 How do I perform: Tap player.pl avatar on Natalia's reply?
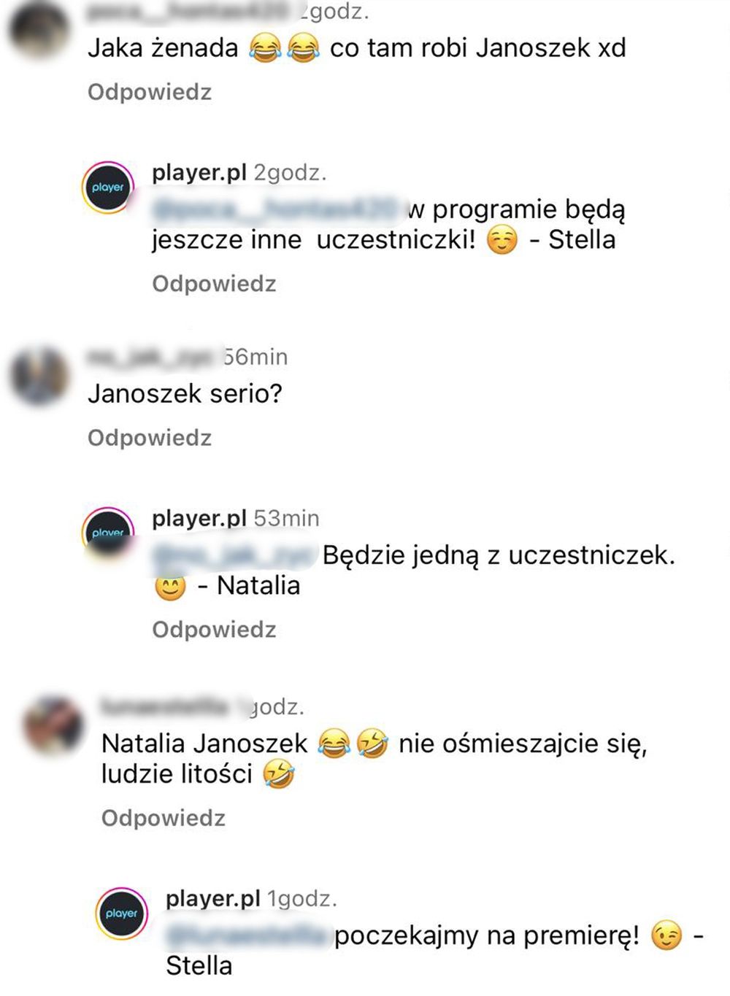tap(107, 533)
